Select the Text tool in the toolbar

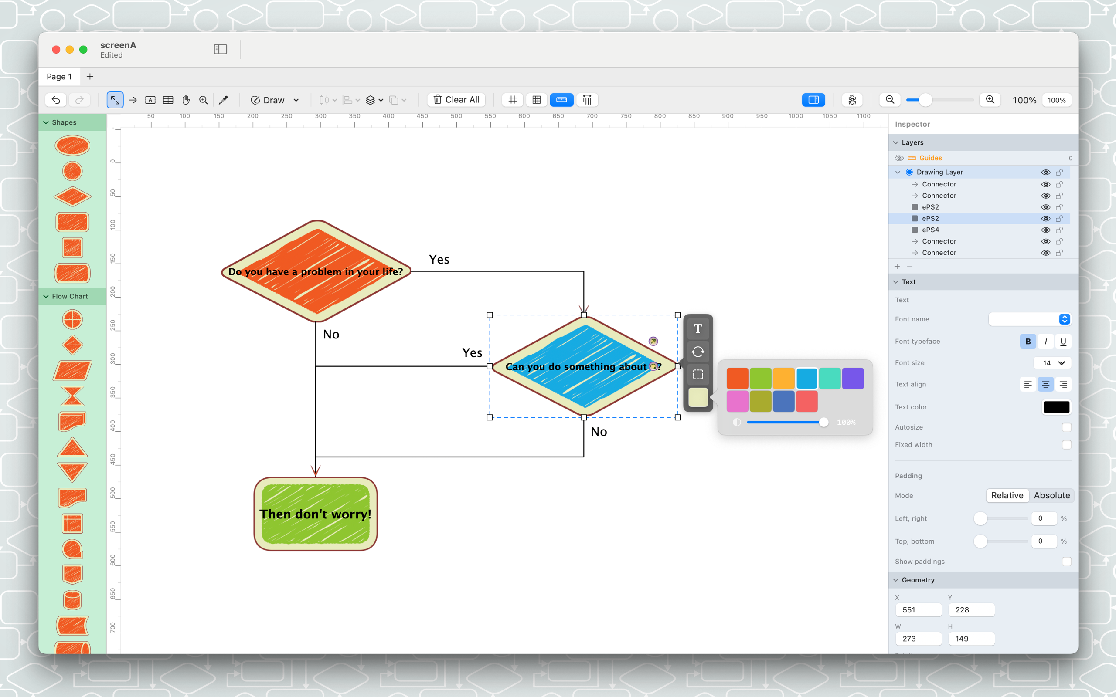tap(150, 100)
